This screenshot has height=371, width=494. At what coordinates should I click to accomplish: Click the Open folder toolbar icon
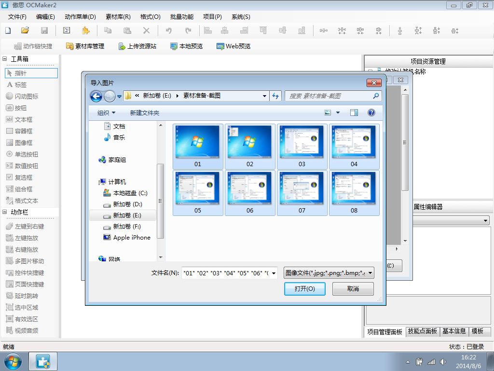25,30
